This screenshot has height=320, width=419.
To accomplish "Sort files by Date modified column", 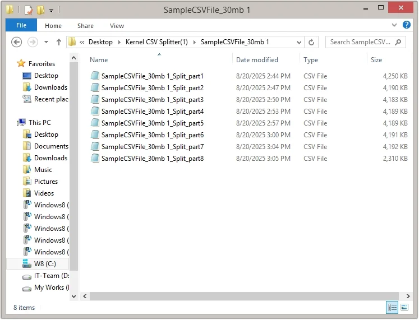I will (257, 60).
